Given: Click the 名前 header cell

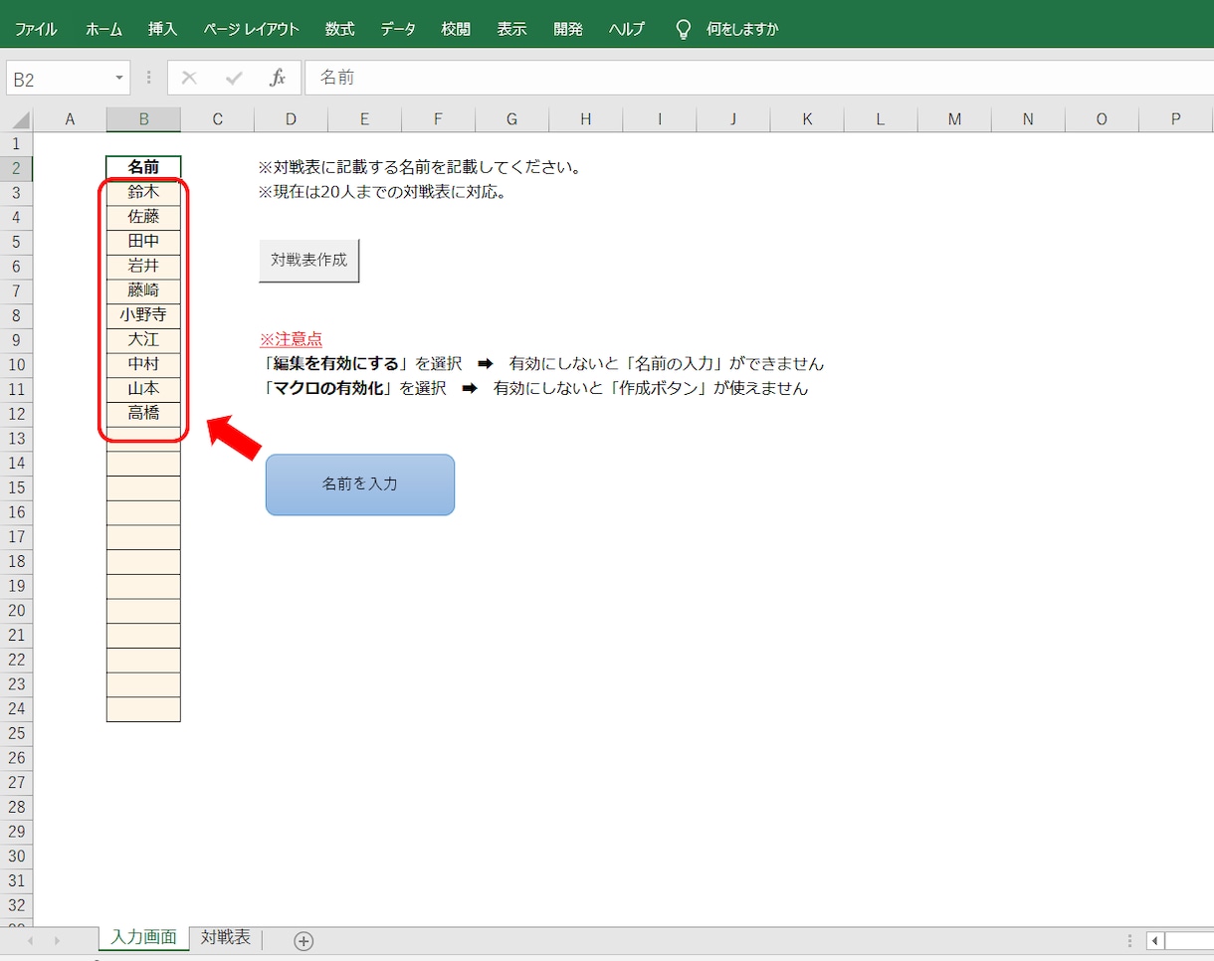Looking at the screenshot, I should (143, 167).
